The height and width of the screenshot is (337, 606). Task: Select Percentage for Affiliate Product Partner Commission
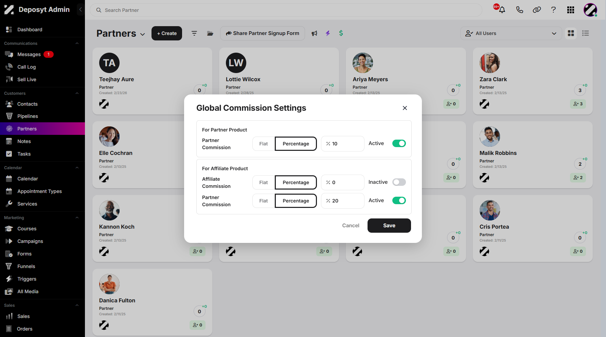[296, 201]
